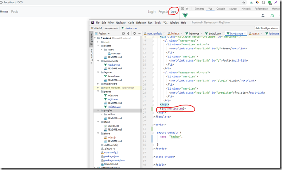Viewport: 282px width, 170px height.
Task: Close the Navbar.vue editor tab
Action: [x=245, y=33]
